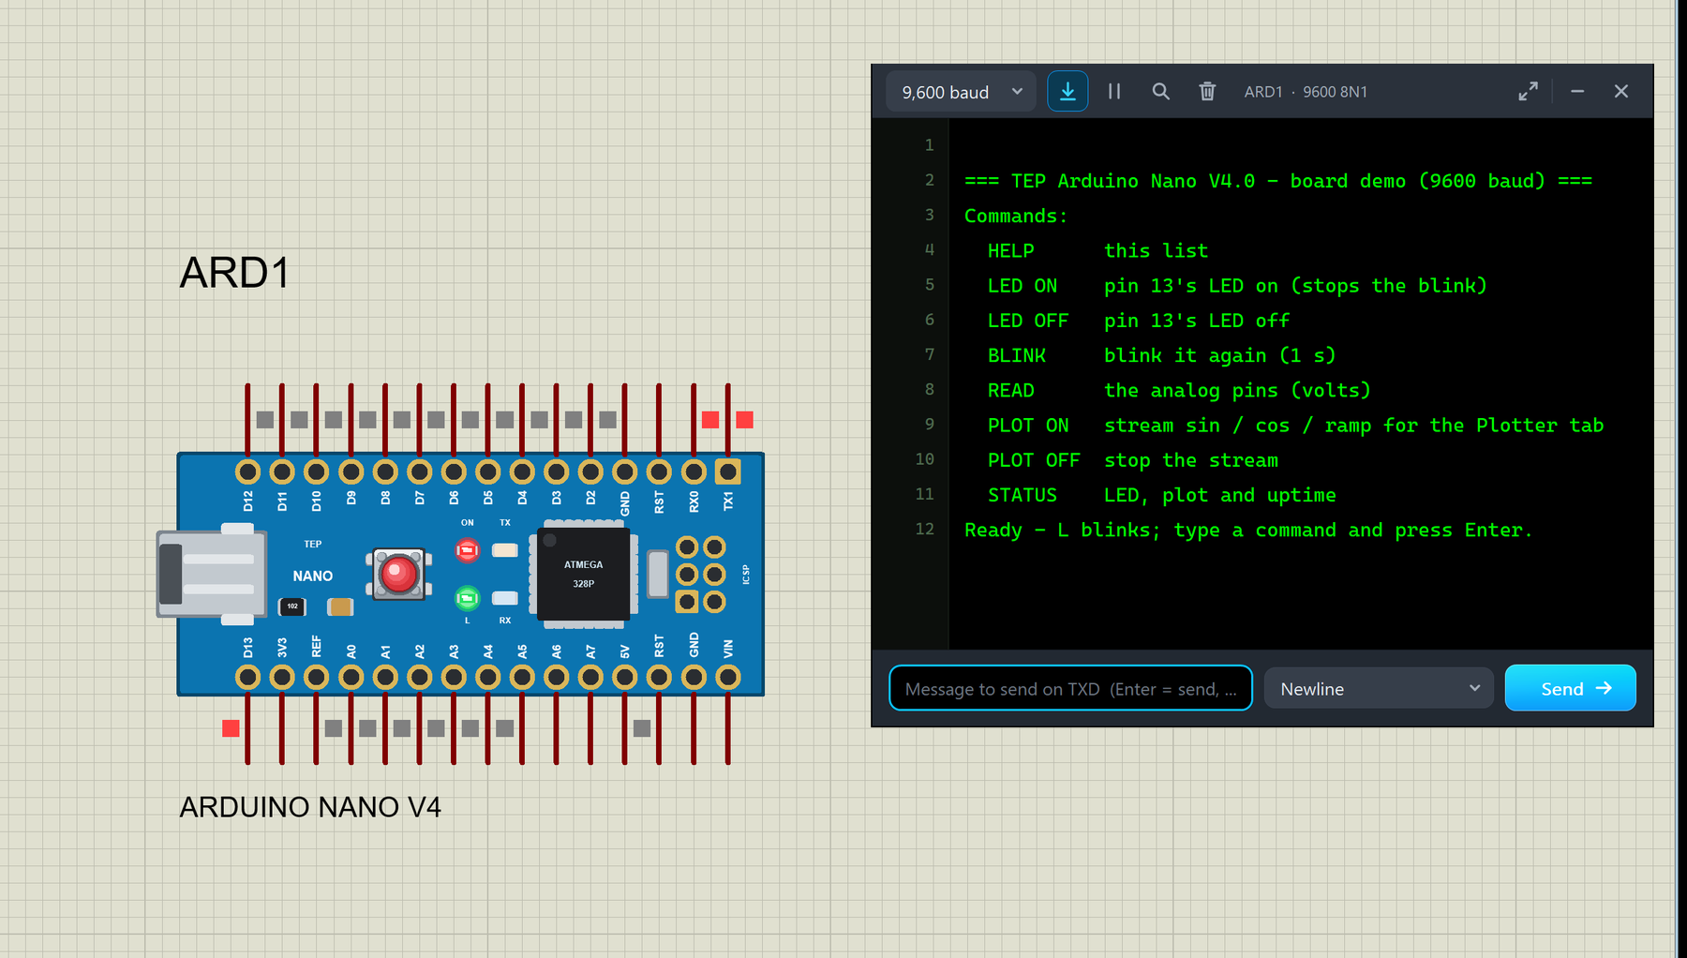Click the 3V3 pin pad
This screenshot has width=1687, height=958.
click(x=282, y=677)
